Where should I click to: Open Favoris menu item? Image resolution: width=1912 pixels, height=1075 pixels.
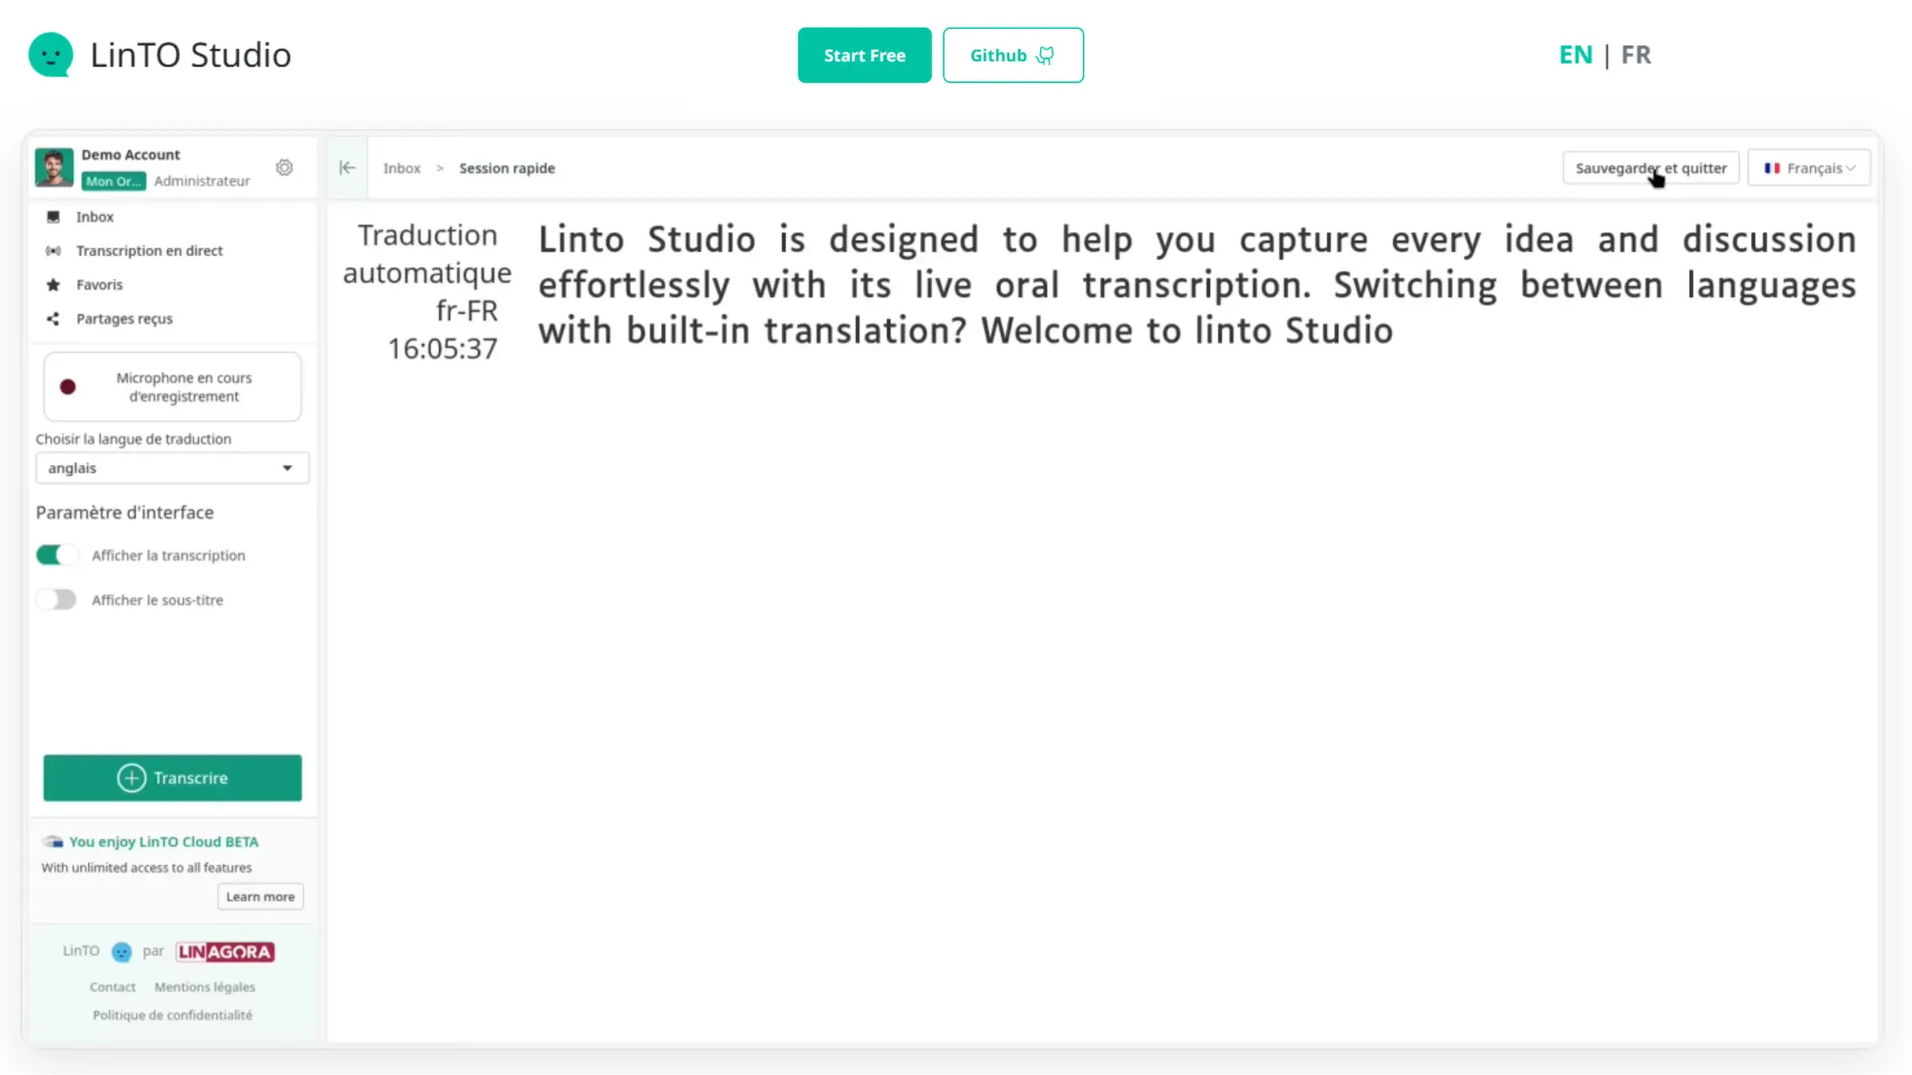(99, 285)
